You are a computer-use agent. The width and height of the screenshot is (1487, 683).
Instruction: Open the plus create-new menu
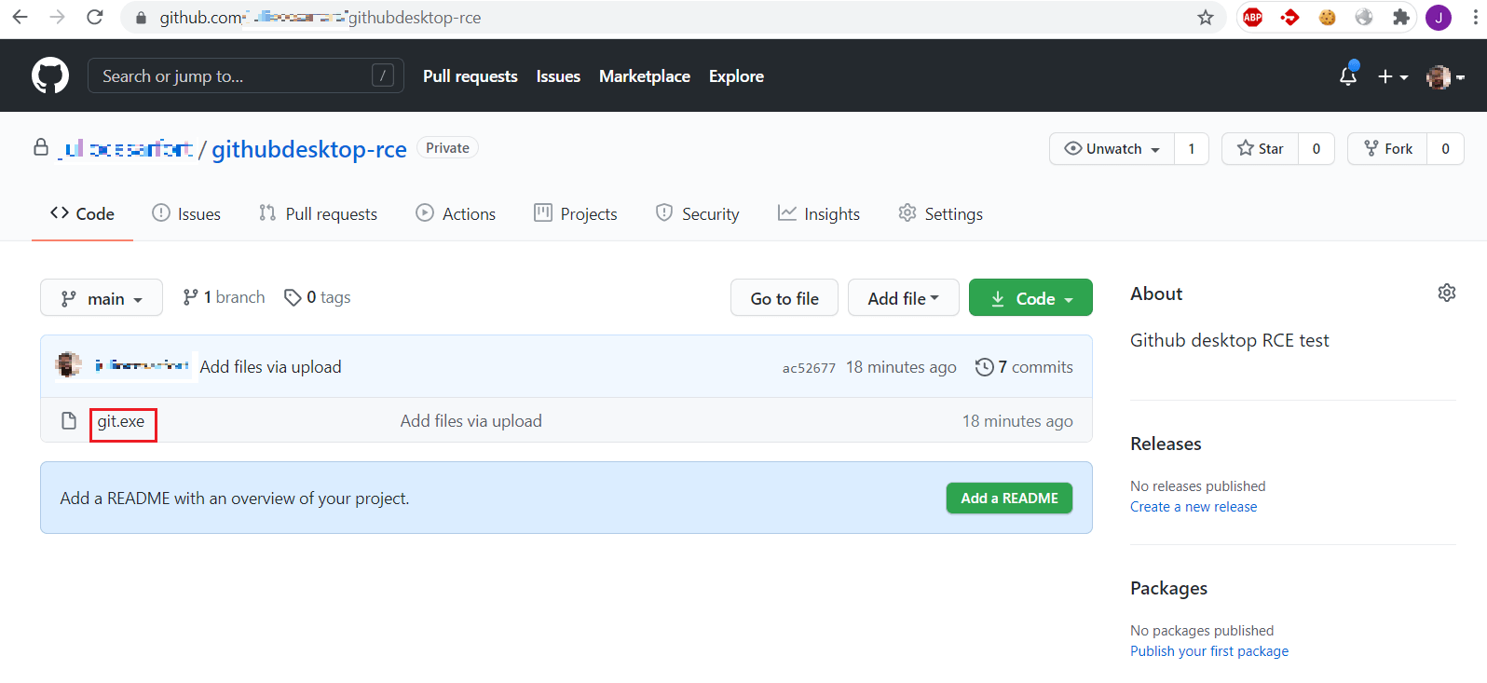[1393, 76]
